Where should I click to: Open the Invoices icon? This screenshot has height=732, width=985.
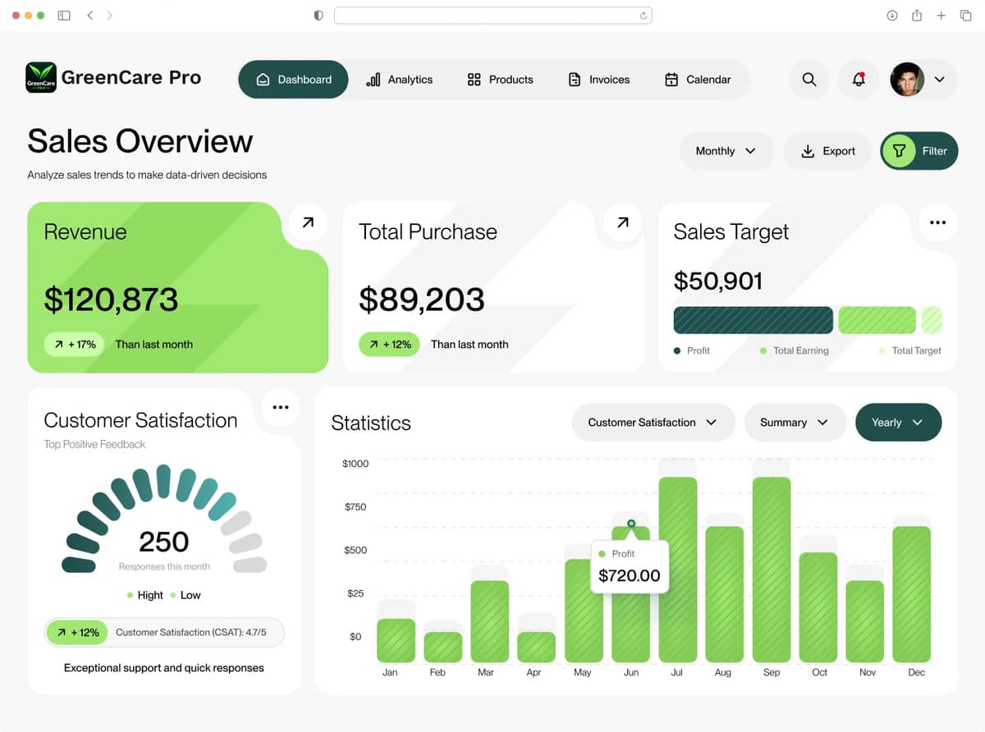(x=574, y=80)
